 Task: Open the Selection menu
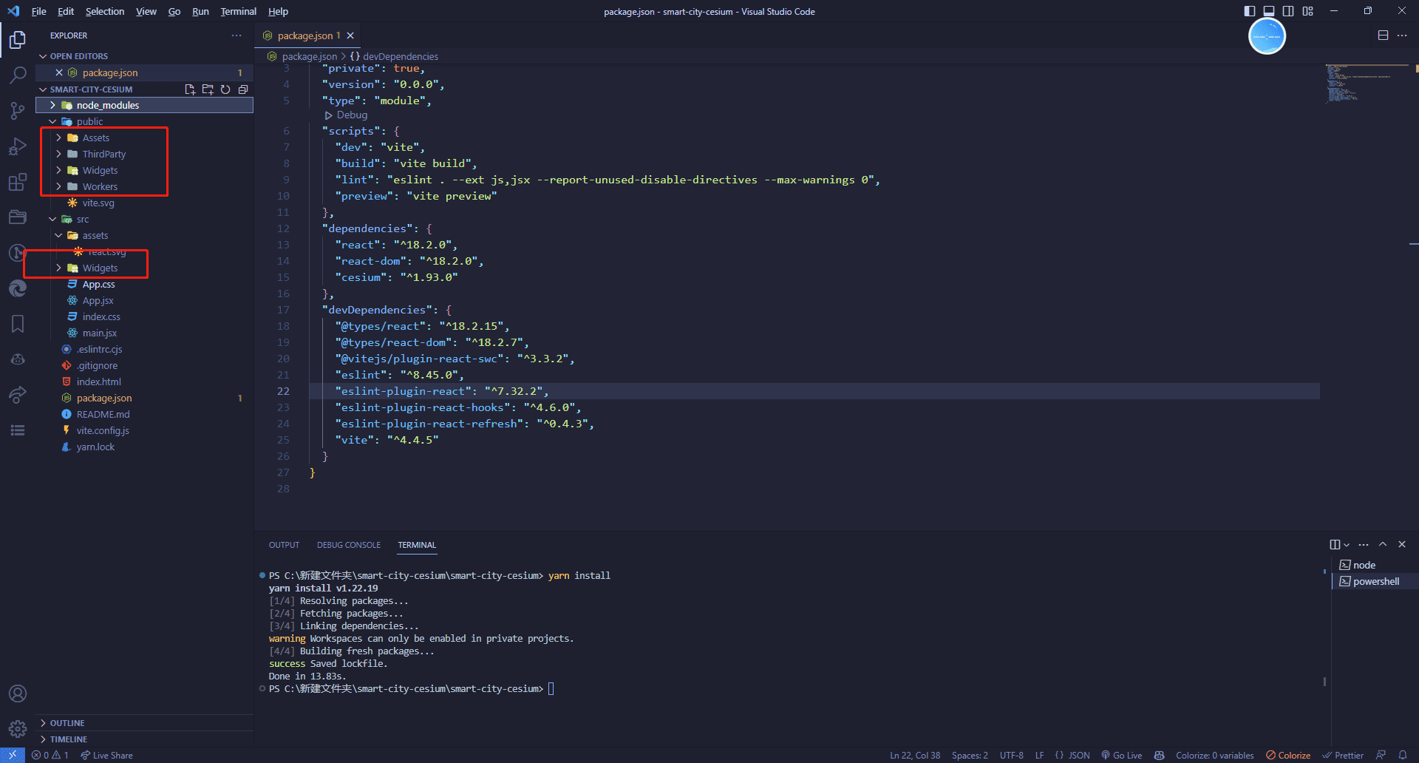click(x=105, y=11)
